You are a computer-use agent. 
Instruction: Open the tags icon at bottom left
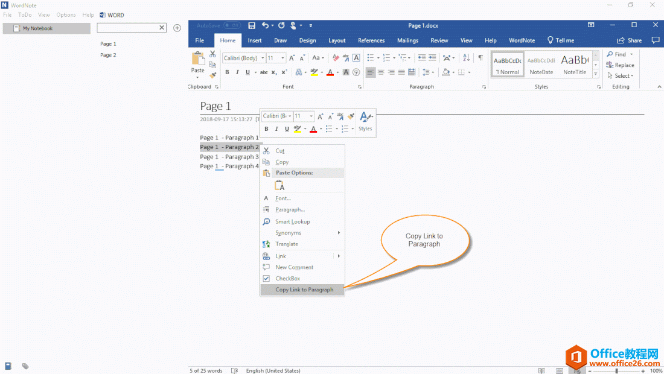(25, 366)
